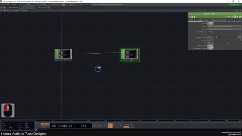
Task: Switch to the Output 2 tab
Action: click(x=214, y=20)
